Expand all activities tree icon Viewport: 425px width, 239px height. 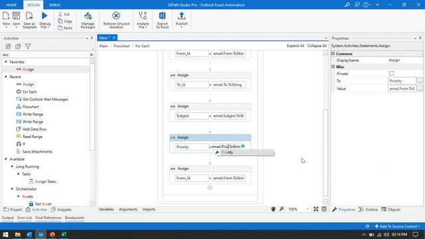pyautogui.click(x=8, y=46)
